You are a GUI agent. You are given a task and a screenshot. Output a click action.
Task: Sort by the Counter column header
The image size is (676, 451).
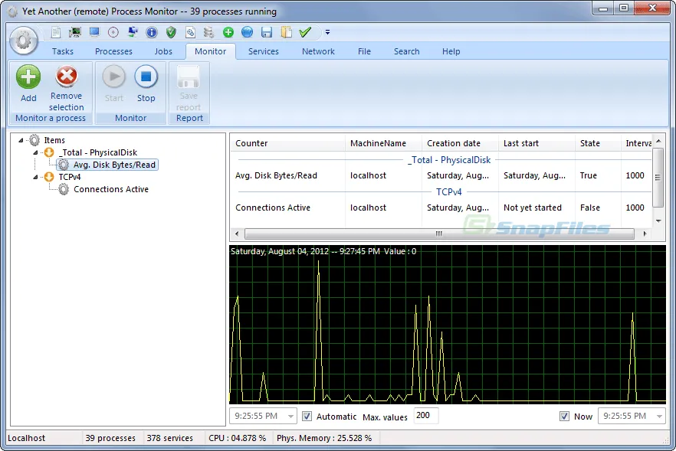tap(287, 143)
